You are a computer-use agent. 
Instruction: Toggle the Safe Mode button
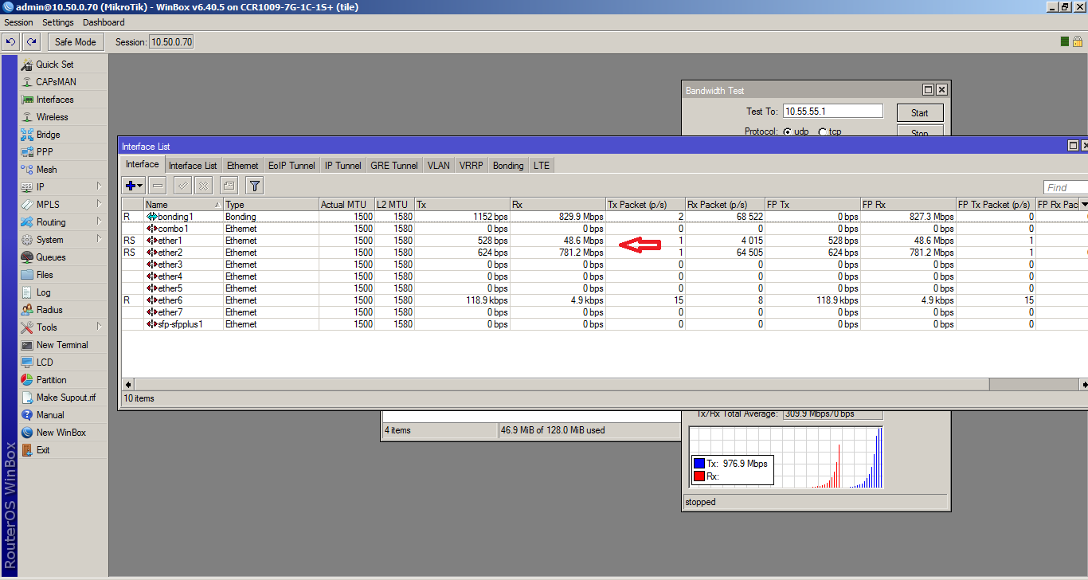tap(76, 42)
